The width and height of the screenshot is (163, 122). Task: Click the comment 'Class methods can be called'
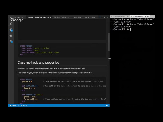coord(75,99)
